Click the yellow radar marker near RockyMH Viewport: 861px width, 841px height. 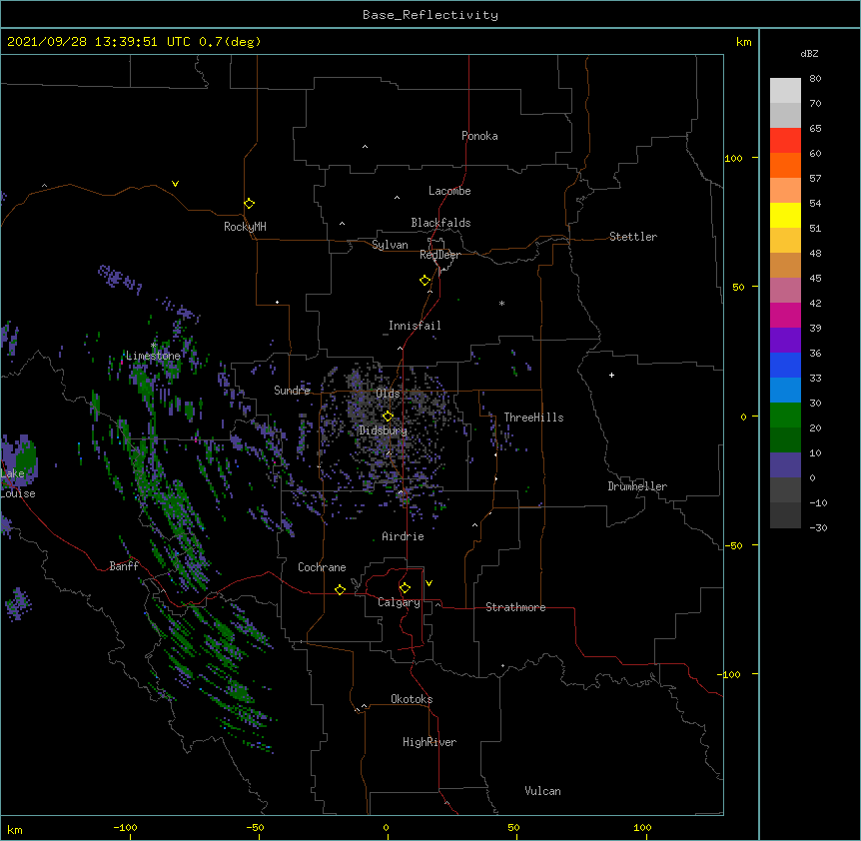[249, 204]
